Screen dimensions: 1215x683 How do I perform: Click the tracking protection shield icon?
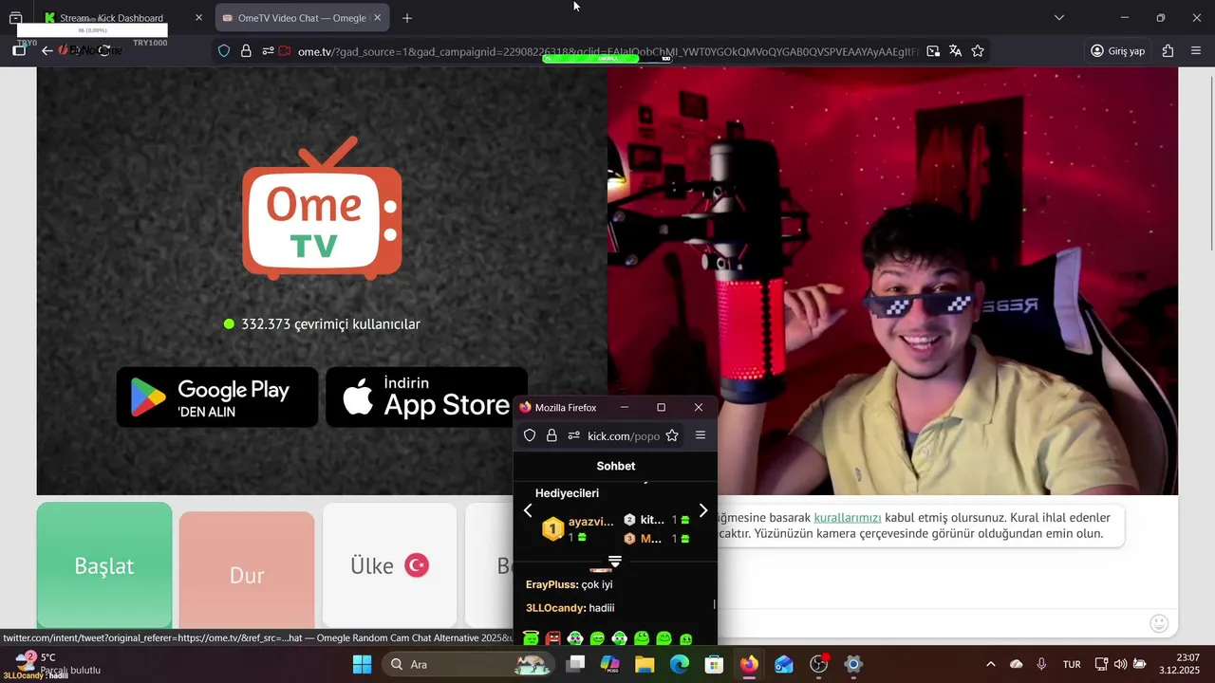click(224, 51)
